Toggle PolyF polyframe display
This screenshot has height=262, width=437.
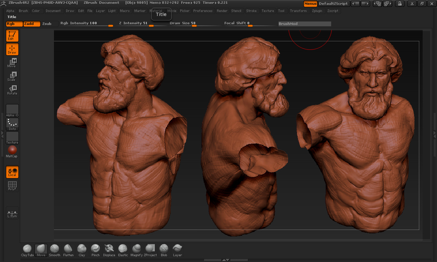[12, 186]
